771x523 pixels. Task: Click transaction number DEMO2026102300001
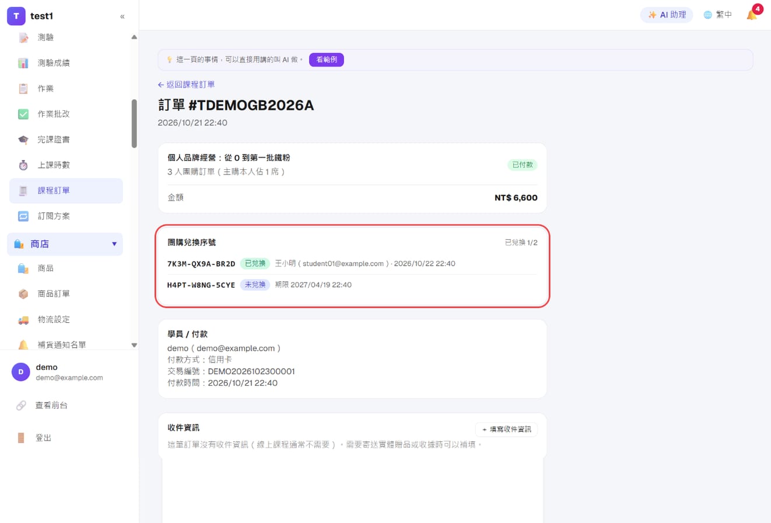[x=251, y=371]
